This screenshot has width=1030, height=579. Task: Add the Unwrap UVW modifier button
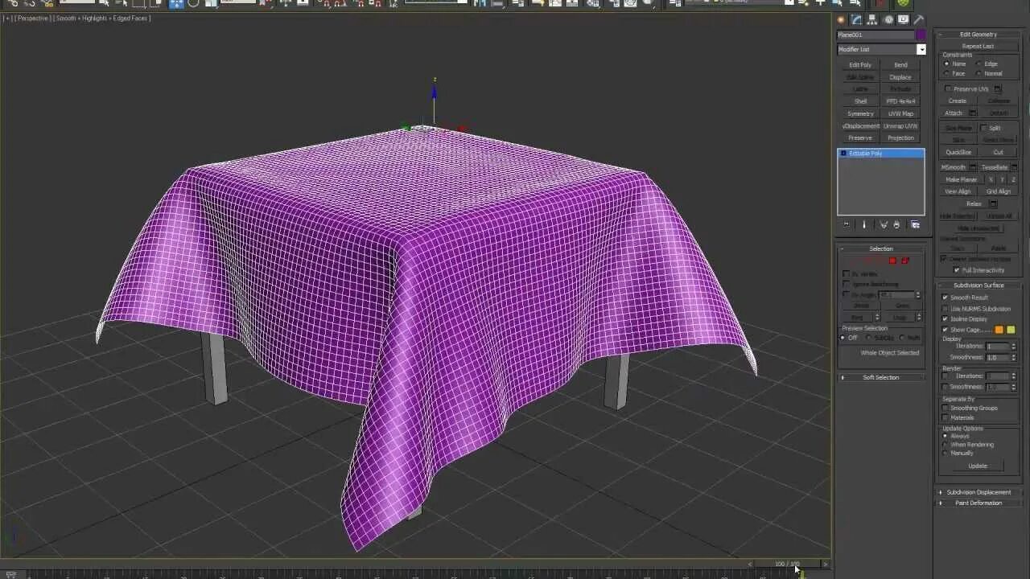click(x=900, y=125)
